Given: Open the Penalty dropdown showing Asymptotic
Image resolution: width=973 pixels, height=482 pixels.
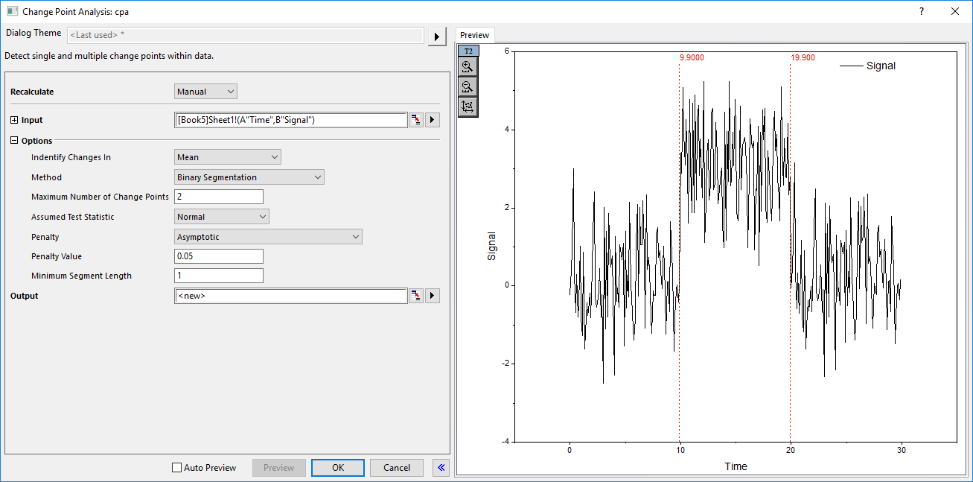Looking at the screenshot, I should click(268, 237).
